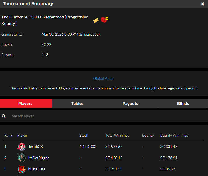The height and width of the screenshot is (176, 208).
Task: Click the Bounty column header
Action: point(148,135)
